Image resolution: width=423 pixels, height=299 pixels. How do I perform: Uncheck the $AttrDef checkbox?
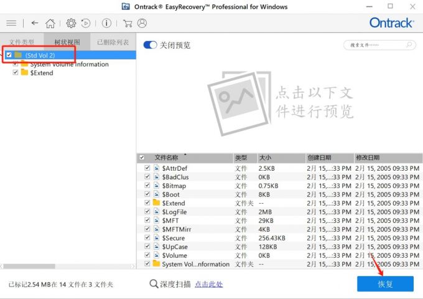(x=147, y=168)
